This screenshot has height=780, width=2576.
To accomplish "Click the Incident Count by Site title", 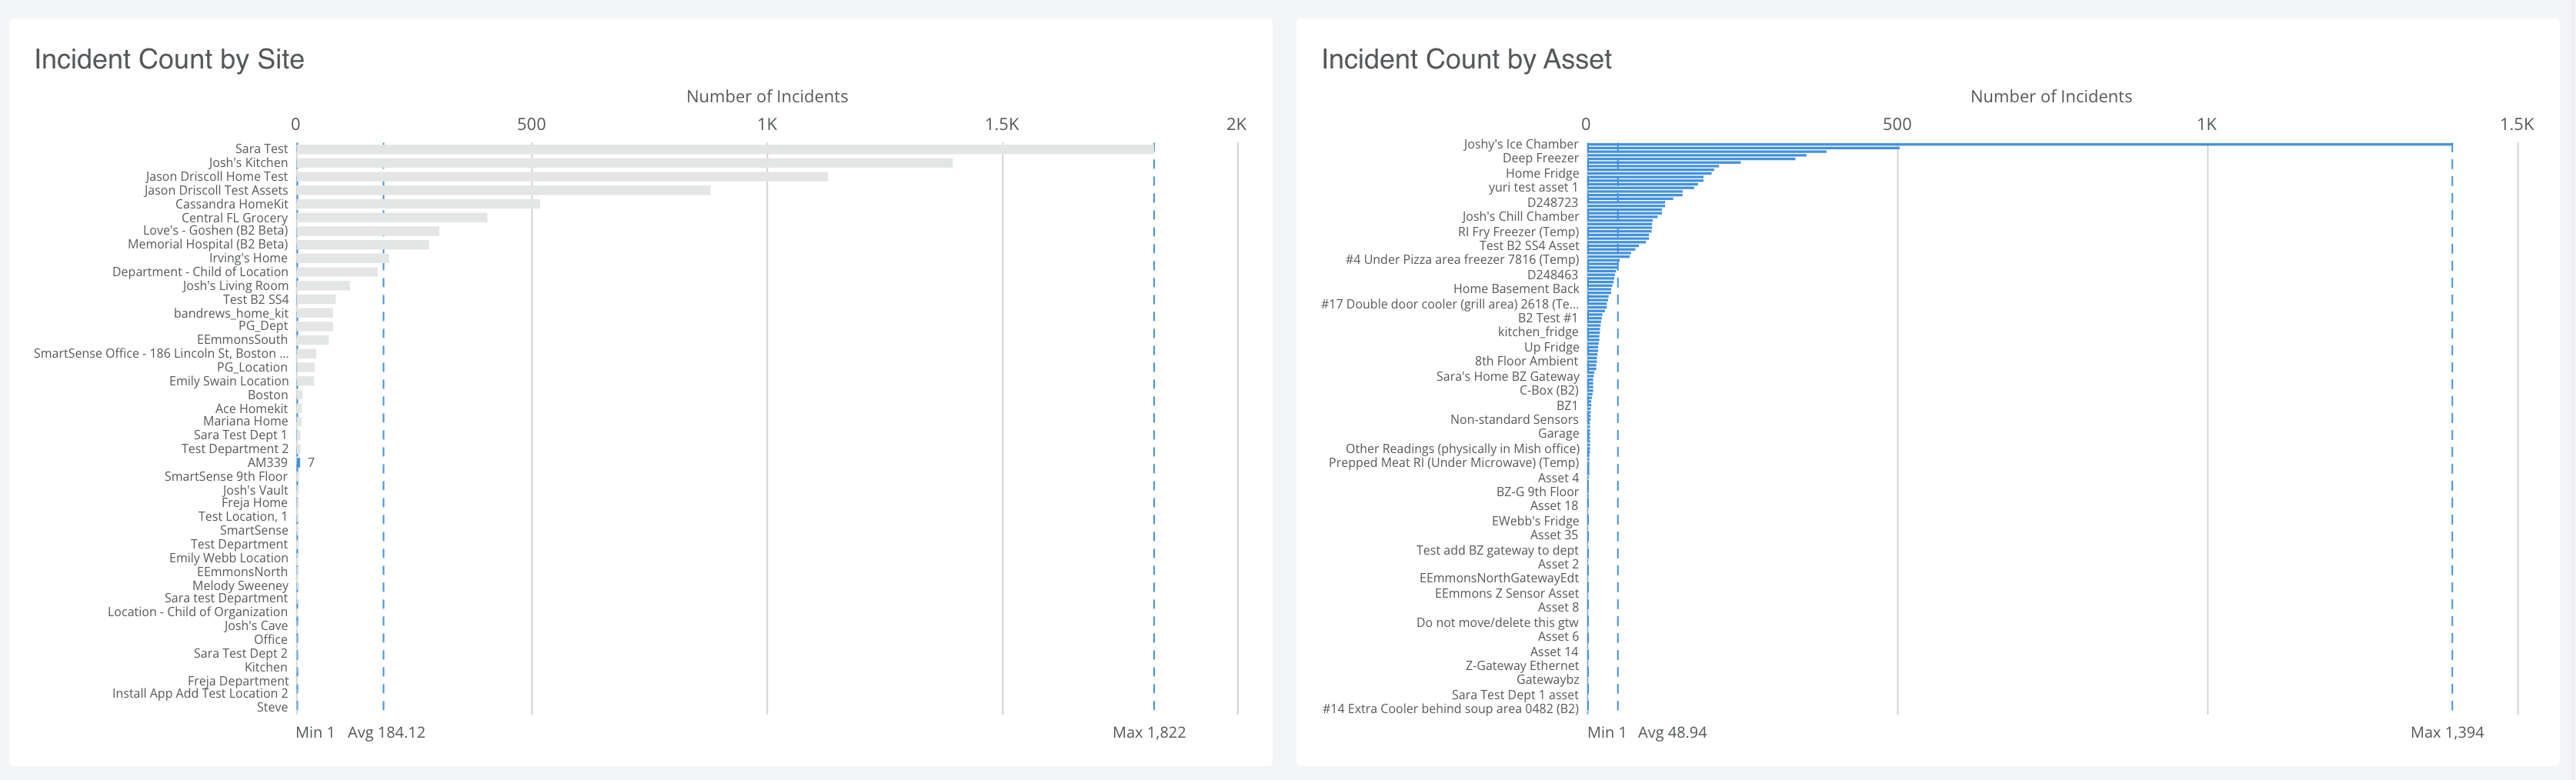I will click(169, 59).
